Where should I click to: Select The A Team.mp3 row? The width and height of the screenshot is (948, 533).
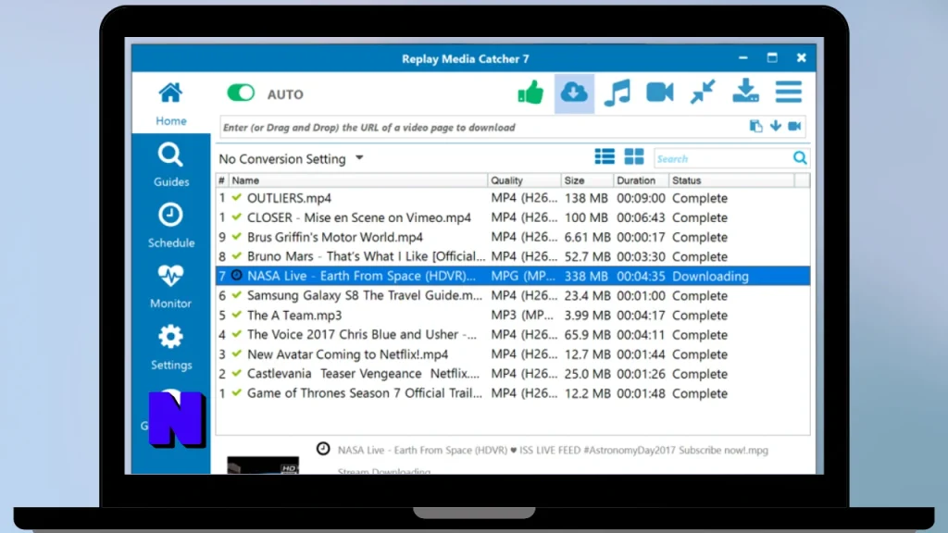pyautogui.click(x=513, y=316)
